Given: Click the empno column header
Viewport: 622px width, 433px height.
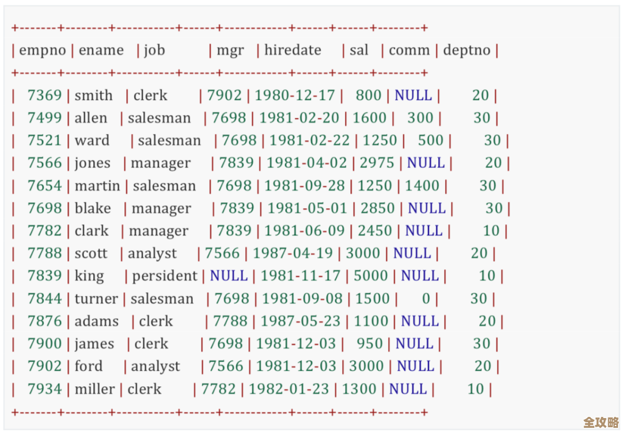Looking at the screenshot, I should pyautogui.click(x=42, y=51).
